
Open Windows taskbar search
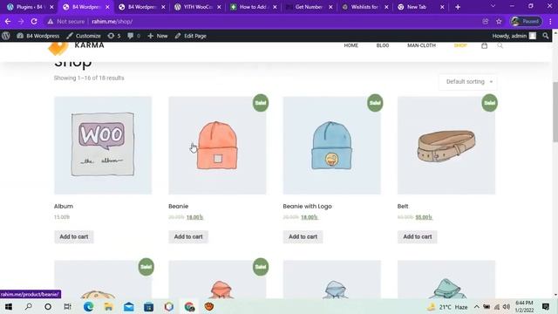28,306
